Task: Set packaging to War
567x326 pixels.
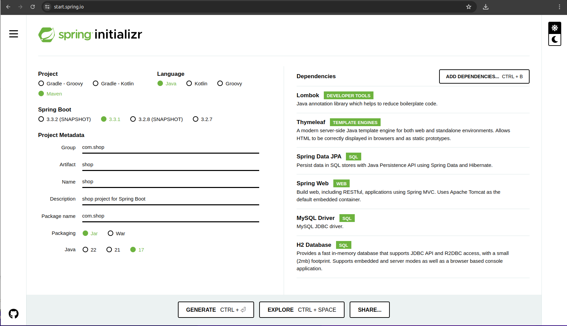Action: (116, 234)
